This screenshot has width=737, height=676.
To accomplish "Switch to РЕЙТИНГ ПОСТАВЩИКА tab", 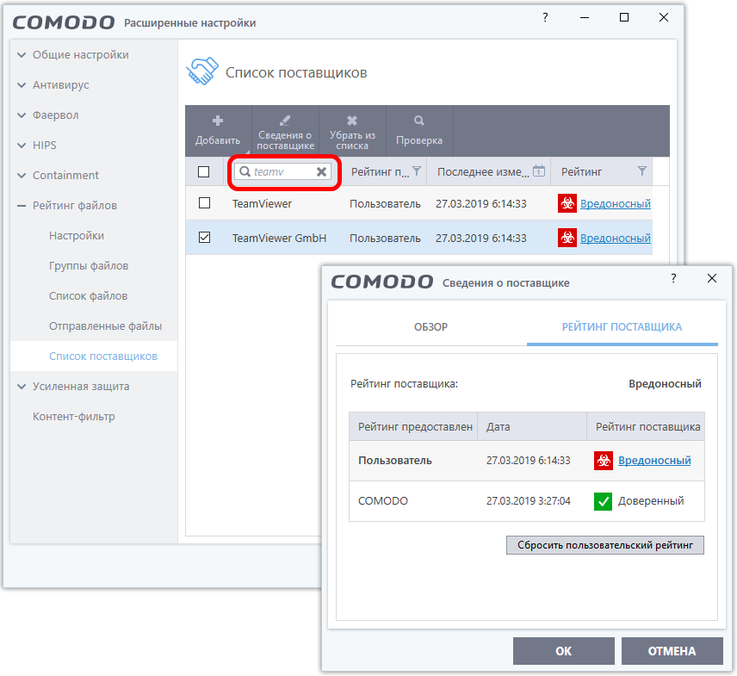I will [x=622, y=326].
